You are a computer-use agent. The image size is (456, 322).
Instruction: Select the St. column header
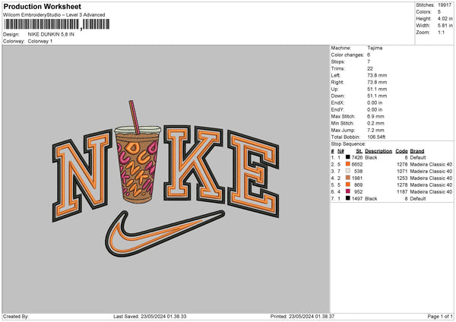point(359,151)
